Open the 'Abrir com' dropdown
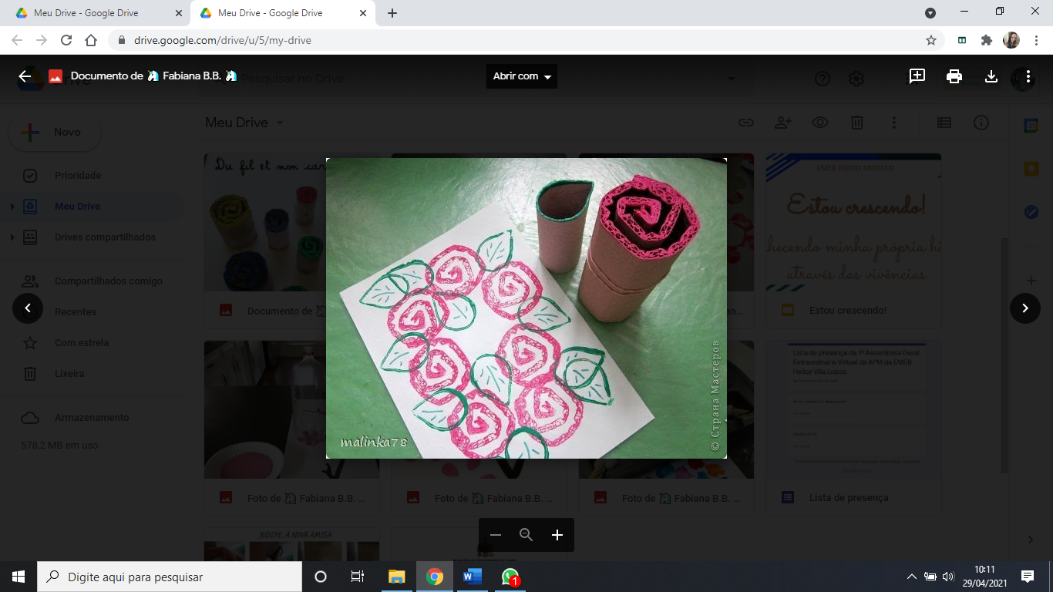Viewport: 1053px width, 592px height. tap(522, 76)
